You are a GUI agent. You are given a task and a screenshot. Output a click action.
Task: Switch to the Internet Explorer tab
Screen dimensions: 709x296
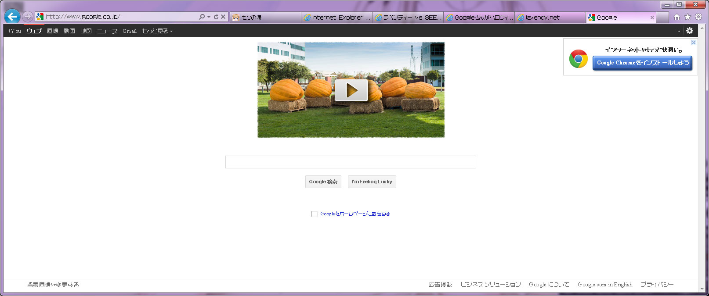tap(337, 18)
